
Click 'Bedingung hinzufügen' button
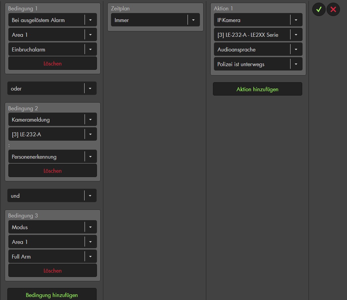(x=52, y=295)
